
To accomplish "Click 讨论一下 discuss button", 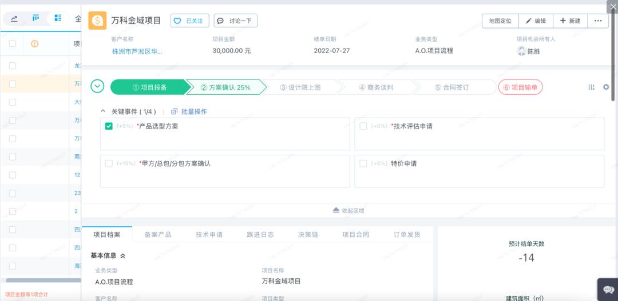I will click(236, 21).
